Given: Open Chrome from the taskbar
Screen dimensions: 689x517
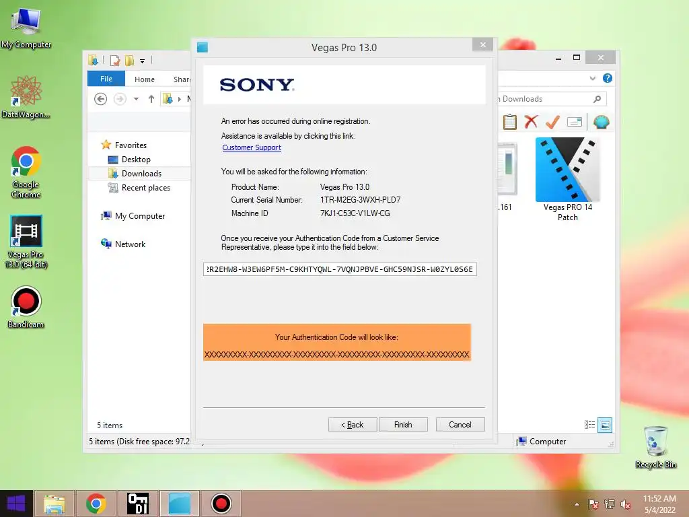Looking at the screenshot, I should pos(96,504).
